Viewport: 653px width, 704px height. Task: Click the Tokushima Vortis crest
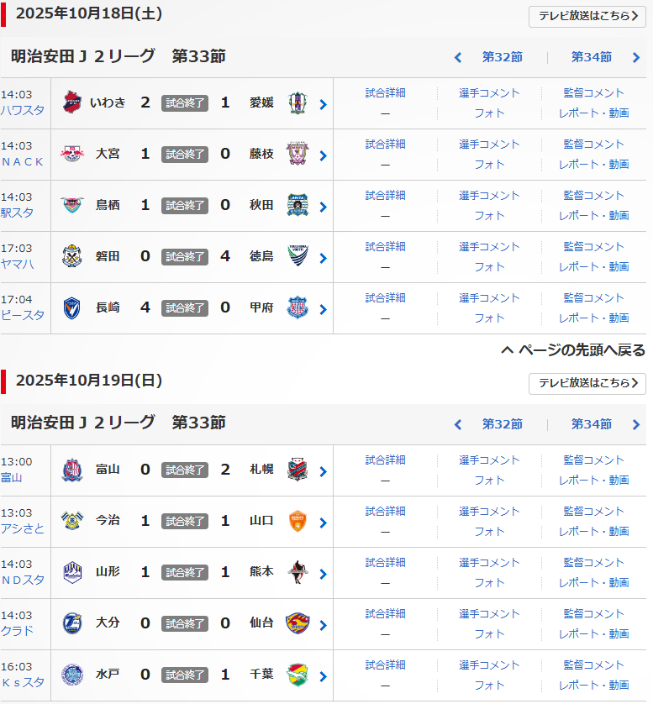click(298, 256)
